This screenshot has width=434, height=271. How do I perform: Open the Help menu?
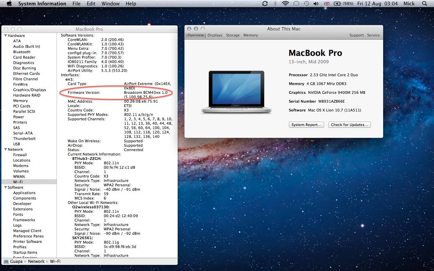(131, 4)
